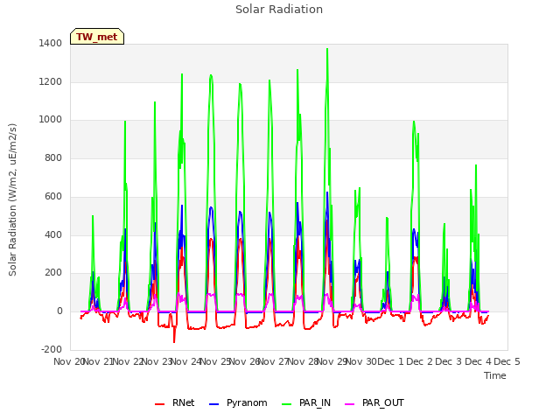Click the Nov 20 x-axis tick label

pos(67,361)
